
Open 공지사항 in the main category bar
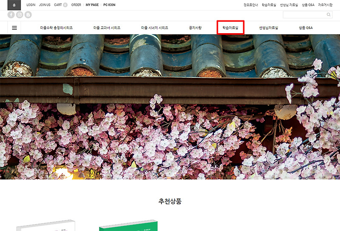coord(195,28)
